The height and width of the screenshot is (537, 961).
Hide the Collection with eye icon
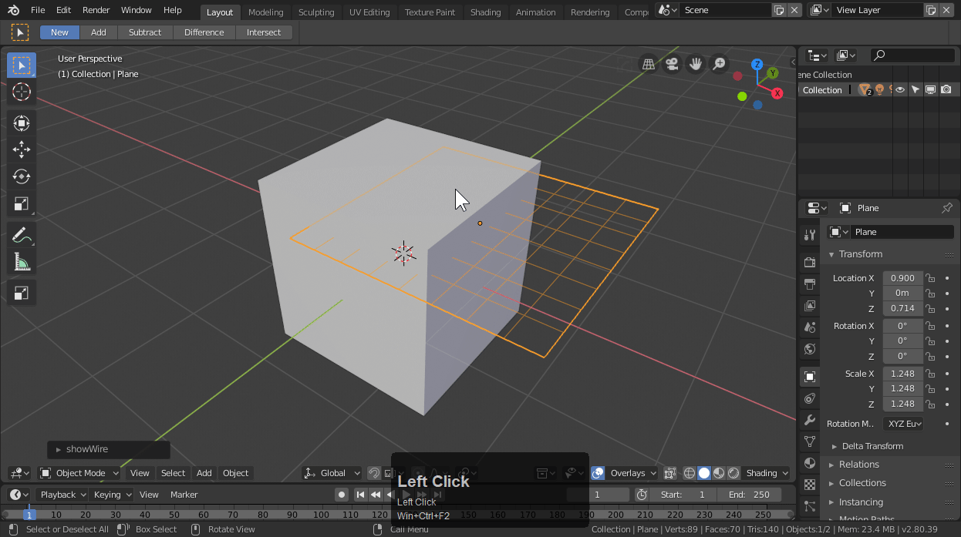899,90
